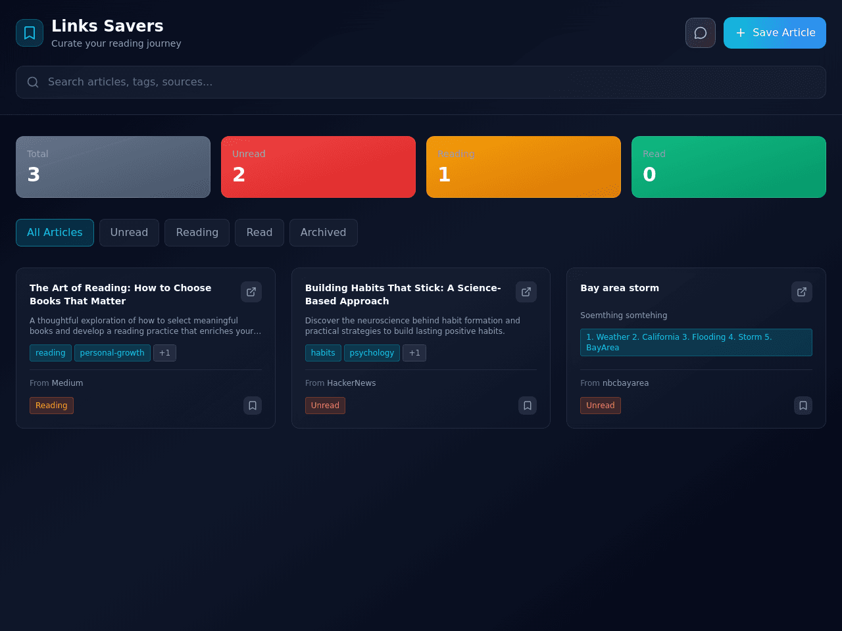Viewport: 842px width, 631px height.
Task: Click the search magnifier icon
Action: click(33, 82)
